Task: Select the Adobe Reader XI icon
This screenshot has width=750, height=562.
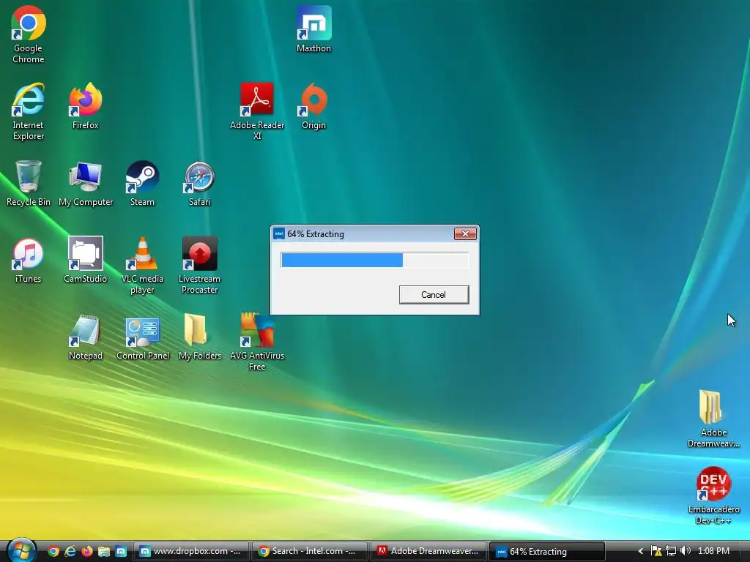Action: click(x=257, y=112)
